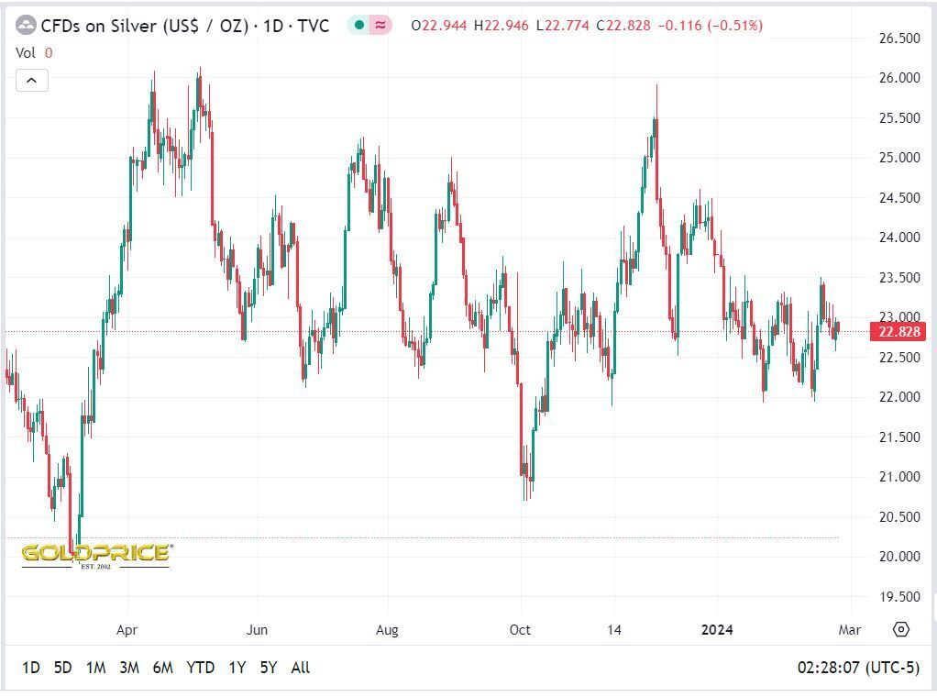
Task: Collapse the indicator legend with chevron
Action: [x=31, y=81]
